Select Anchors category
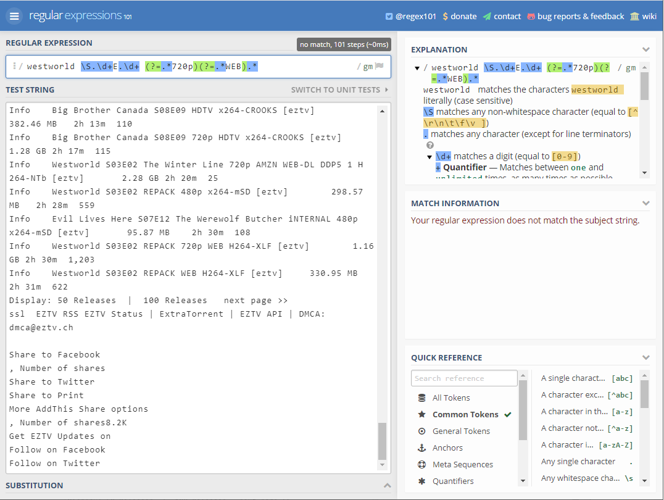 click(447, 448)
